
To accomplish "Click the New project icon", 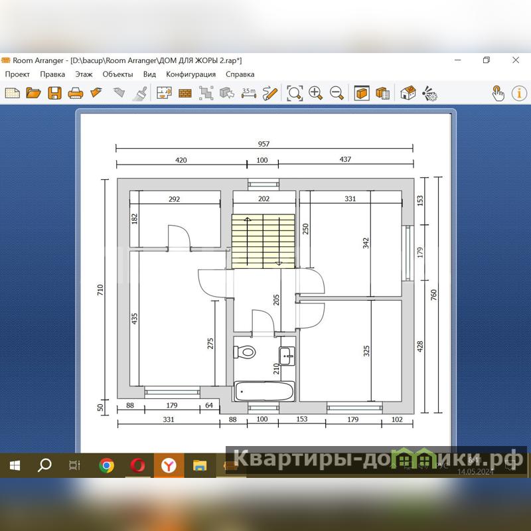I will click(11, 93).
